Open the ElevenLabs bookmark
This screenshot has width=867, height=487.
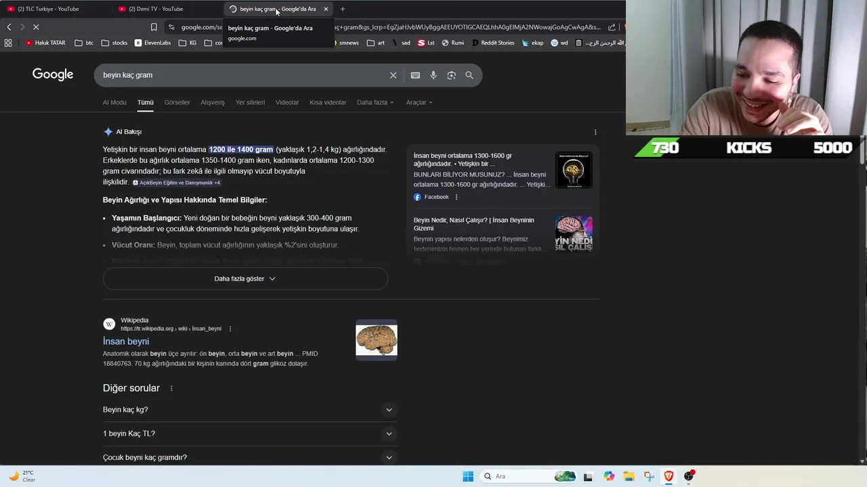[152, 43]
